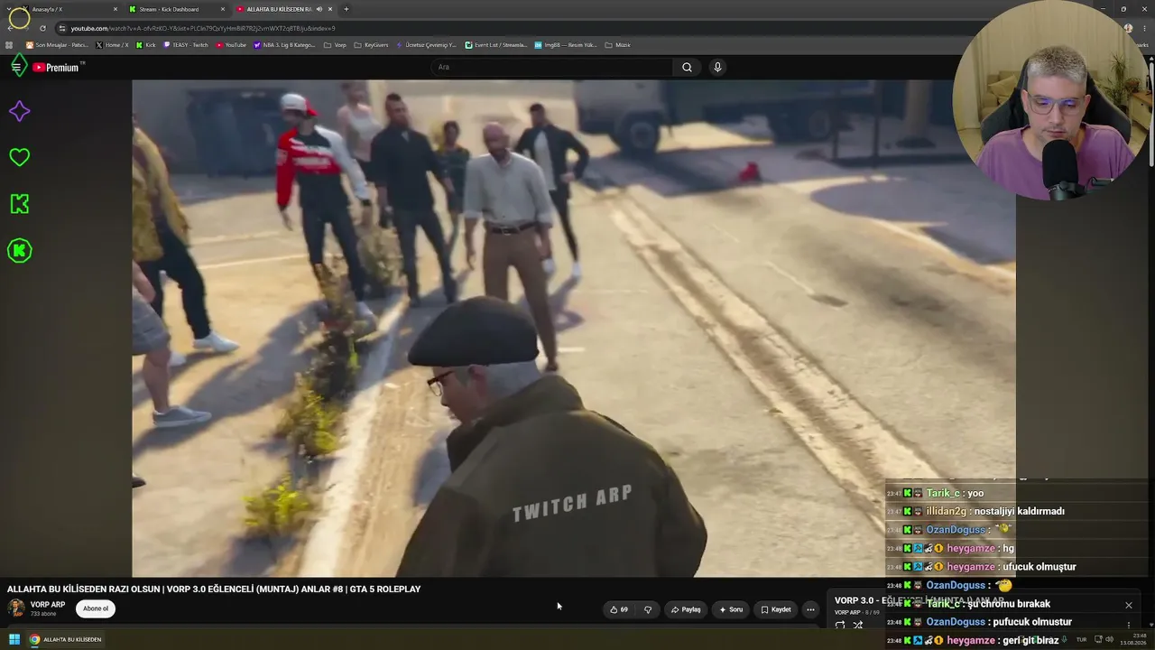Screen dimensions: 1155x650
Task: Open Son Mesajlar bookmark
Action: tap(57, 45)
